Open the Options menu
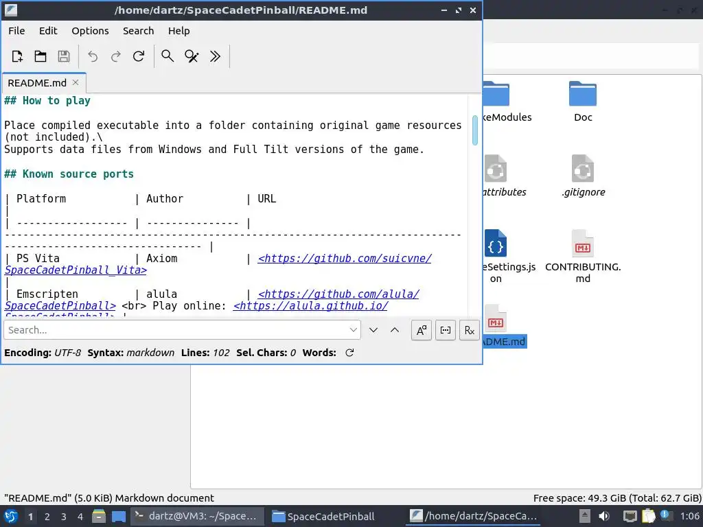The image size is (703, 527). coord(90,31)
